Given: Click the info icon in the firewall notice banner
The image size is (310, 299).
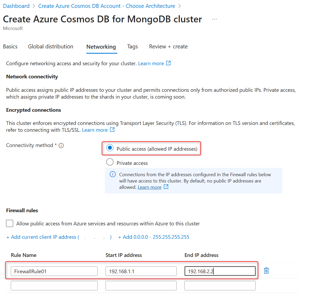Looking at the screenshot, I should 113,174.
